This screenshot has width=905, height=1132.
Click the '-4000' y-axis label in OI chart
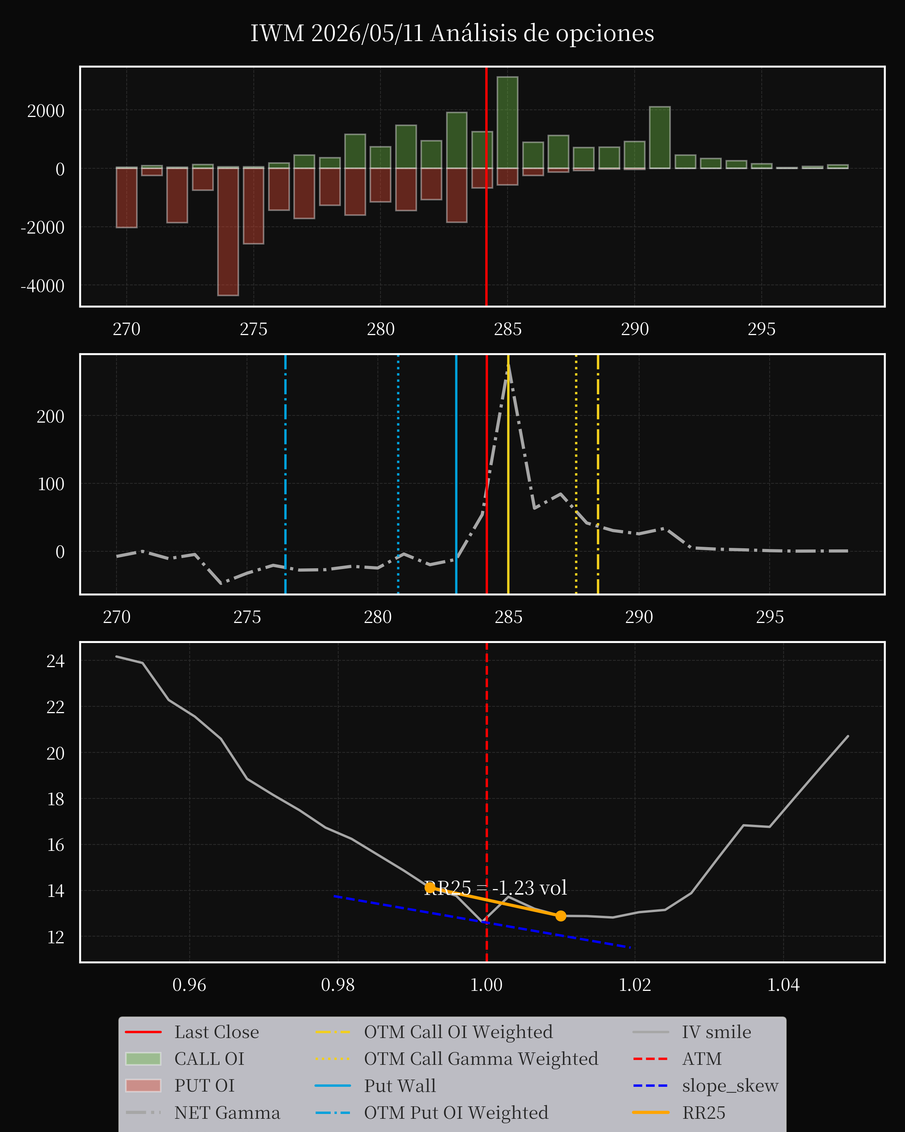[x=43, y=286]
